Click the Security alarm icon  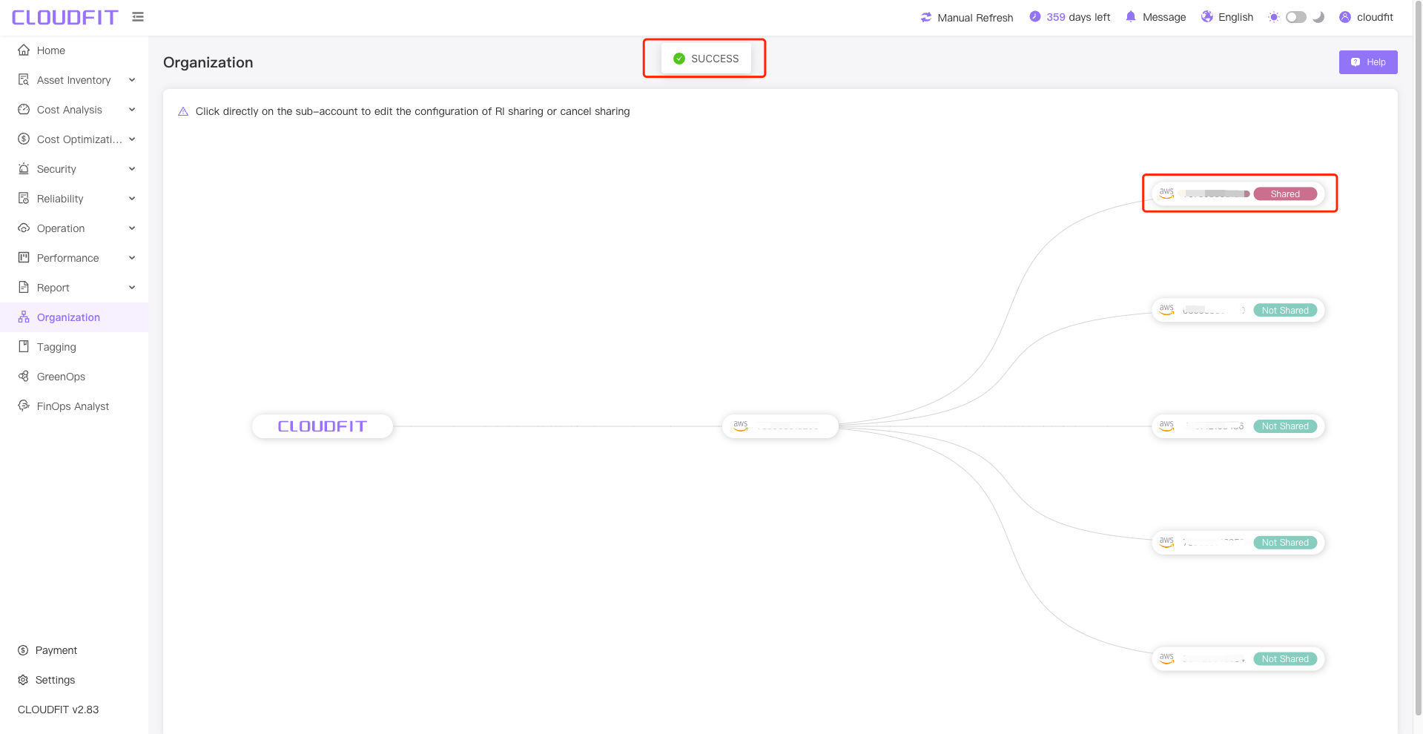24,168
